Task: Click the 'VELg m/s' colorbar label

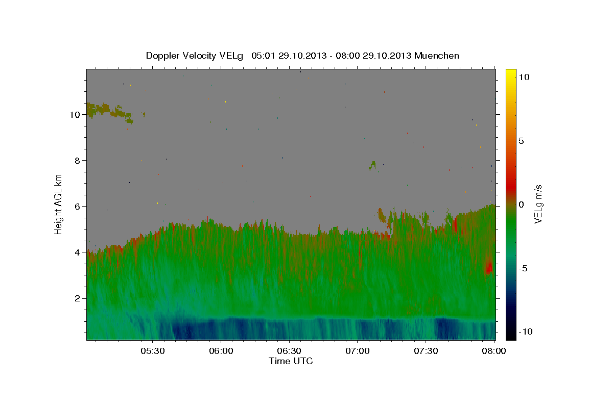Action: pos(537,205)
